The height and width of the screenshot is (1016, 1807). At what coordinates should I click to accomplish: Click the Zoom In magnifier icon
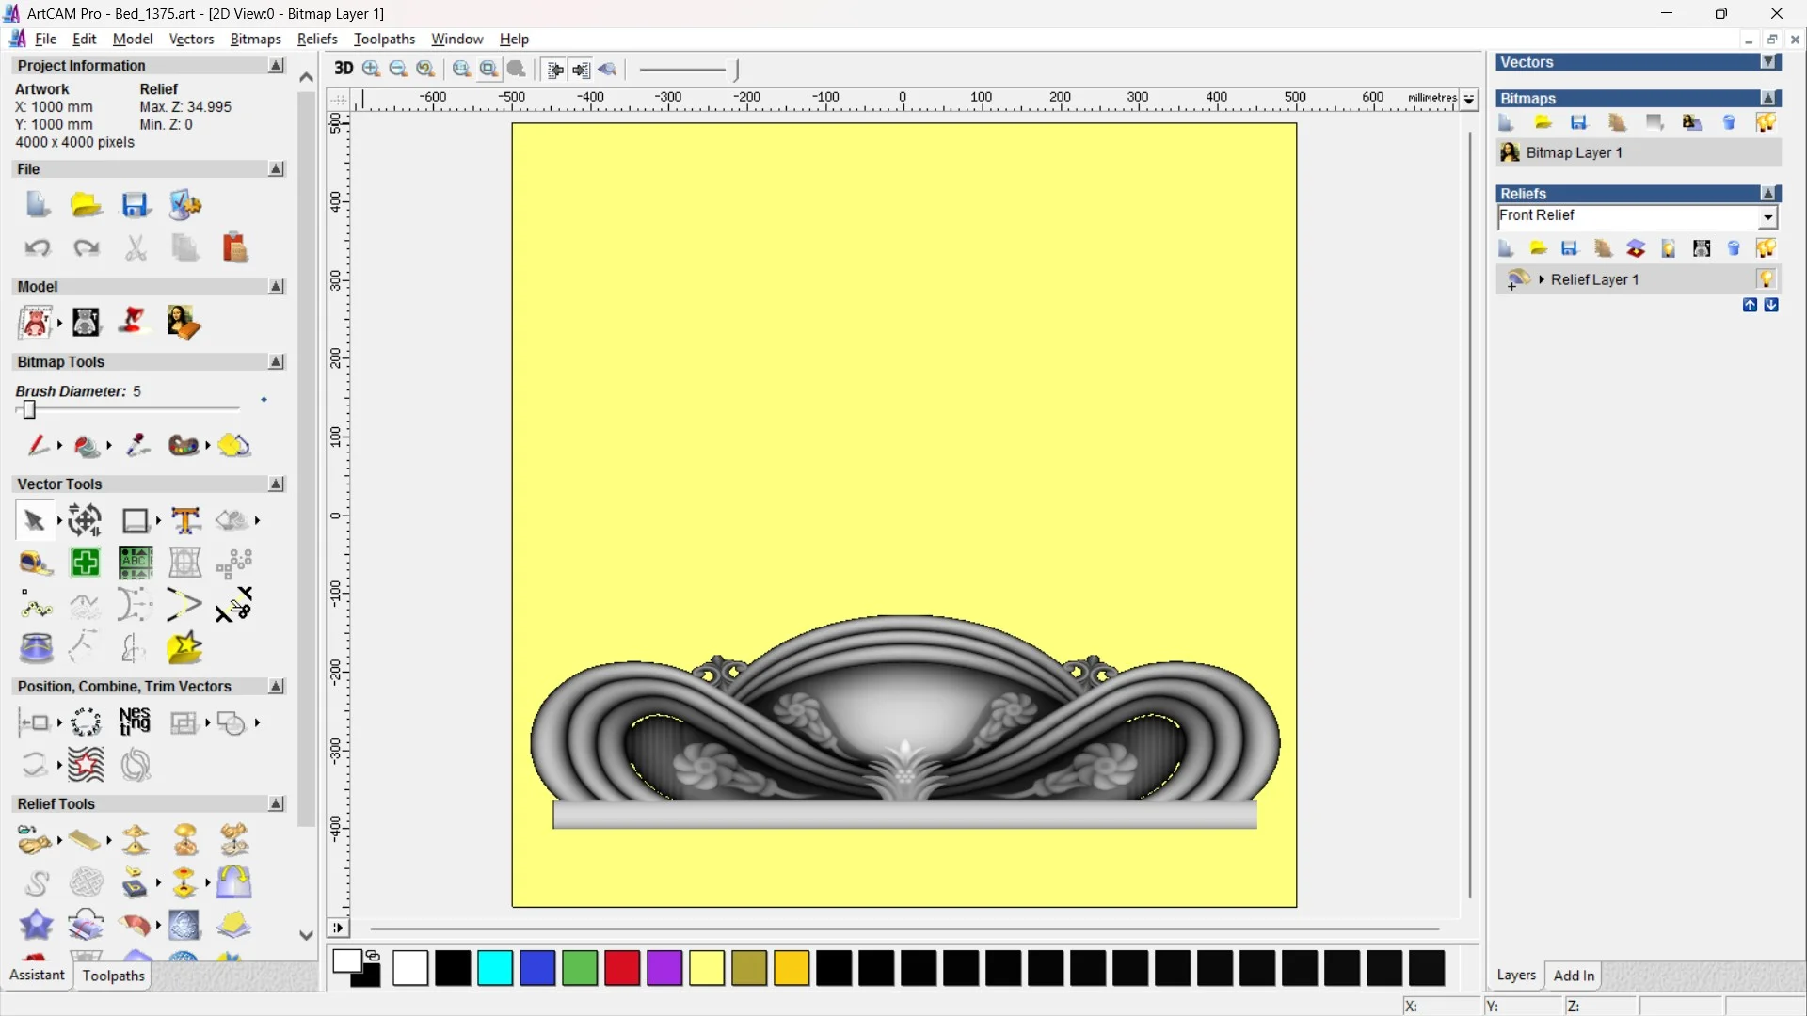tap(371, 69)
